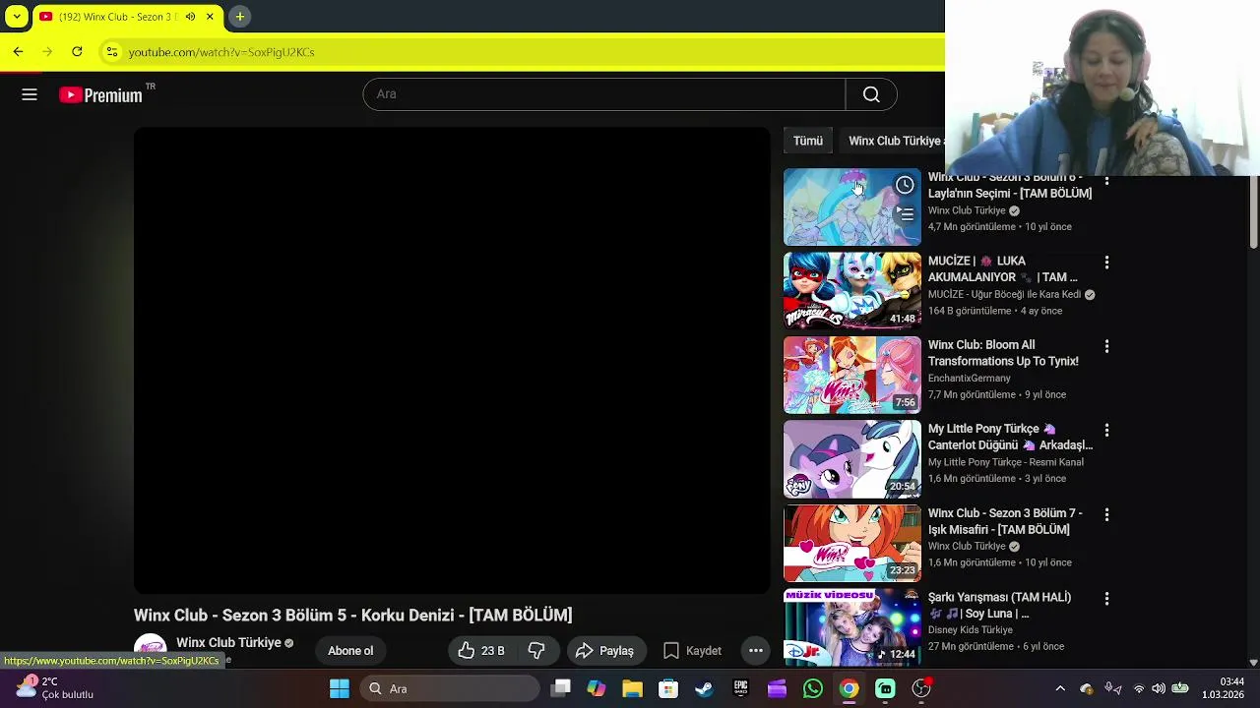This screenshot has height=708, width=1260.
Task: Open Microsoft Store from the taskbar
Action: pyautogui.click(x=668, y=689)
